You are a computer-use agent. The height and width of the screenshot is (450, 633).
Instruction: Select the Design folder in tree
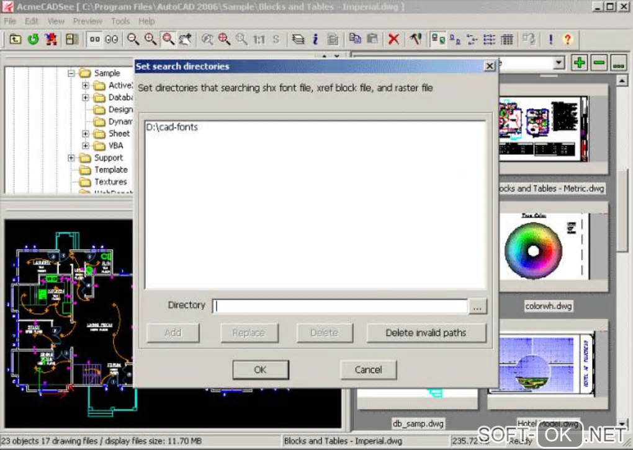[120, 110]
